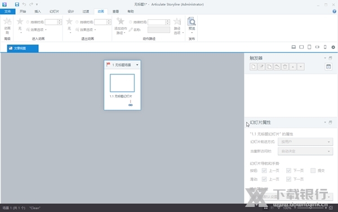
Task: Open exit animation 效果选项 dropdown
Action: point(86,30)
